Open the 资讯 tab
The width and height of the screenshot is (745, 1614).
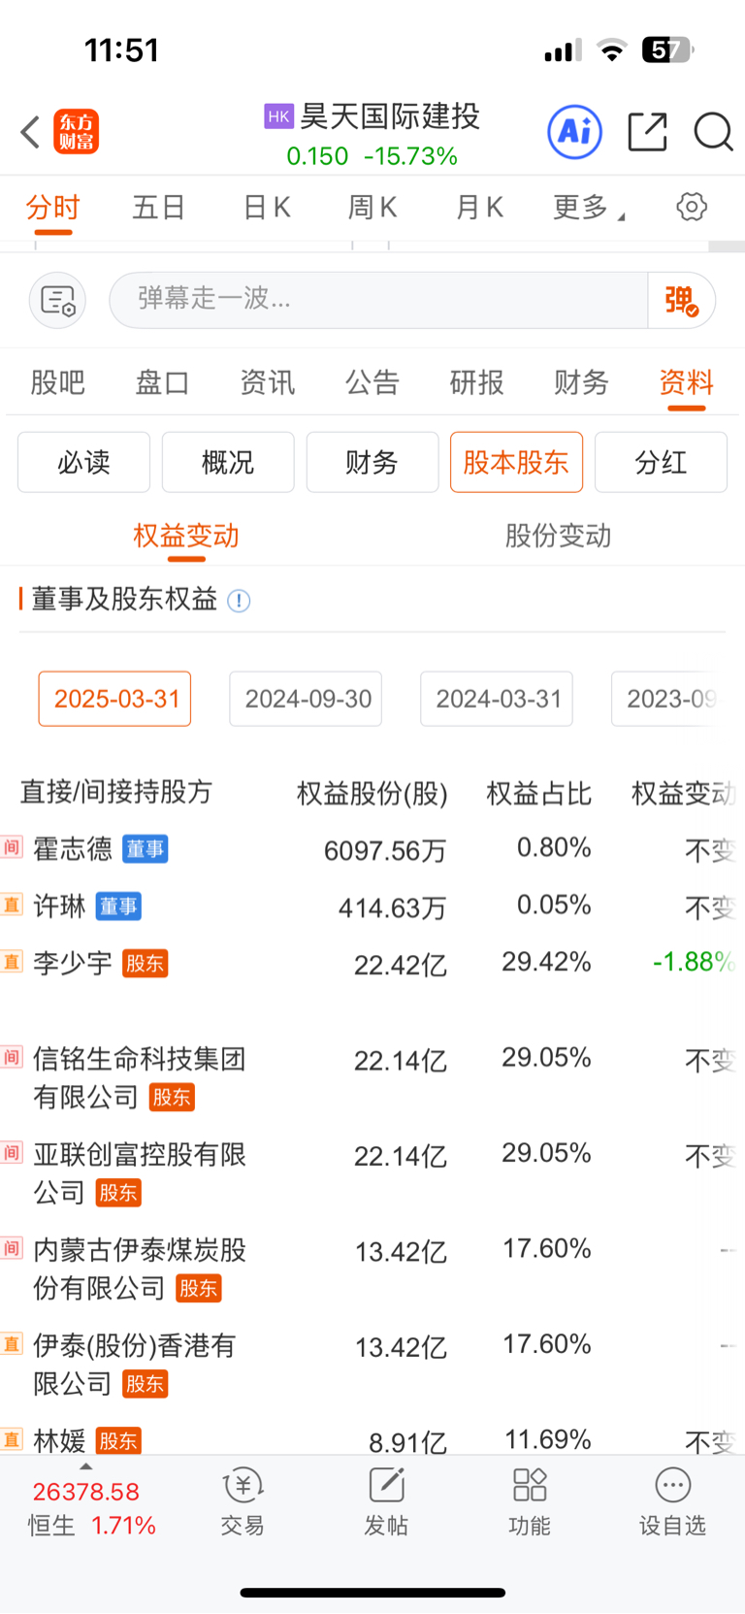pos(267,382)
